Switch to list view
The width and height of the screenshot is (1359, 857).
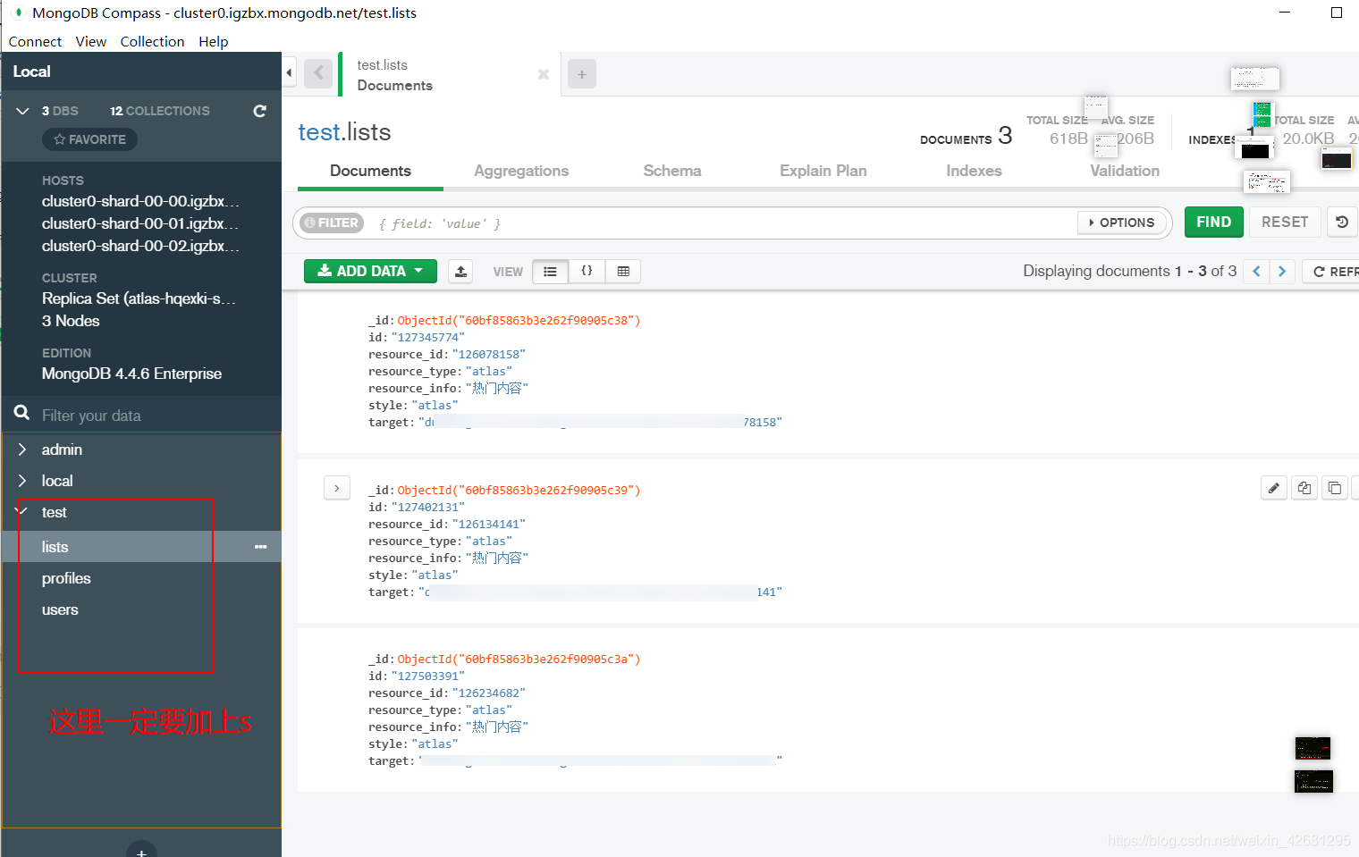click(550, 271)
